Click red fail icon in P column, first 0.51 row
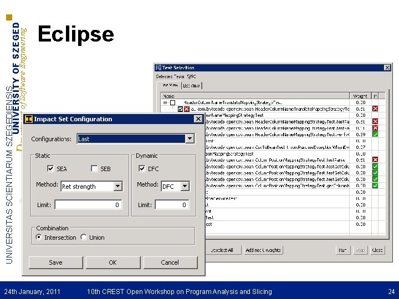Image resolution: width=399 pixels, height=299 pixels. (x=375, y=109)
